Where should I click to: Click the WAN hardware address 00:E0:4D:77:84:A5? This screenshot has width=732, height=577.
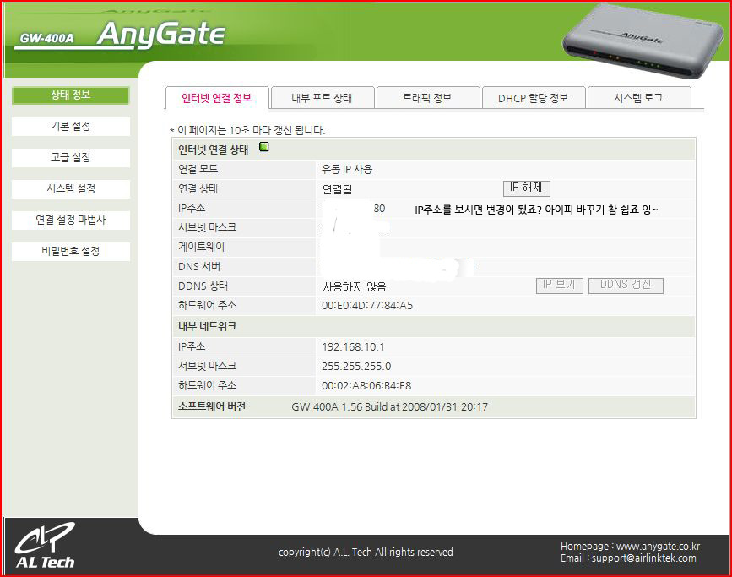click(367, 306)
